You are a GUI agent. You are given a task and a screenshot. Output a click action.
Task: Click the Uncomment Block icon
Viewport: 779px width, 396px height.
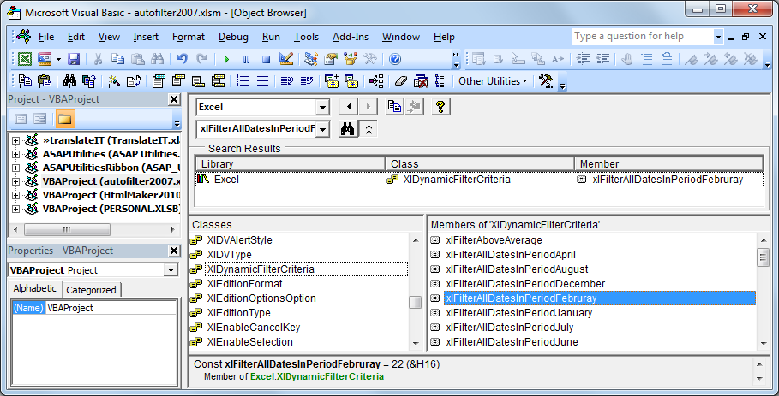pyautogui.click(x=667, y=60)
